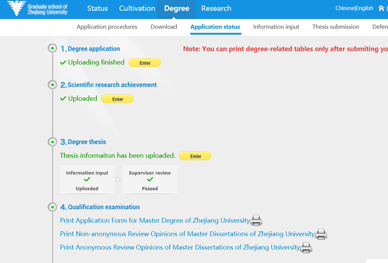
Task: Click step marker for Qualification examination
Action: (x=53, y=207)
